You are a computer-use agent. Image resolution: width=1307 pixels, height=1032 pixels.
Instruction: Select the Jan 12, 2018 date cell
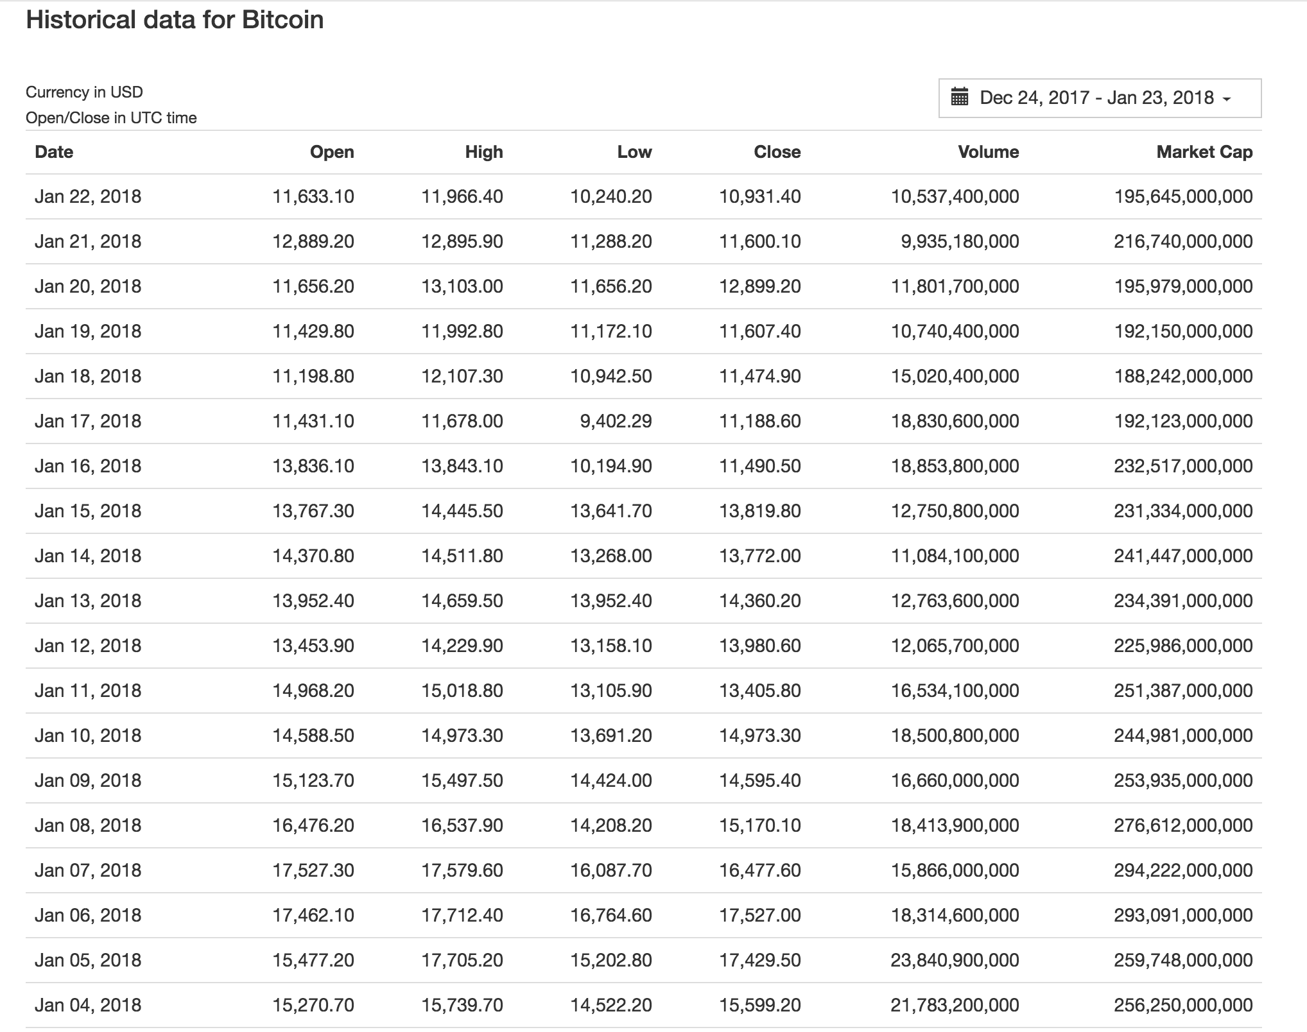88,646
